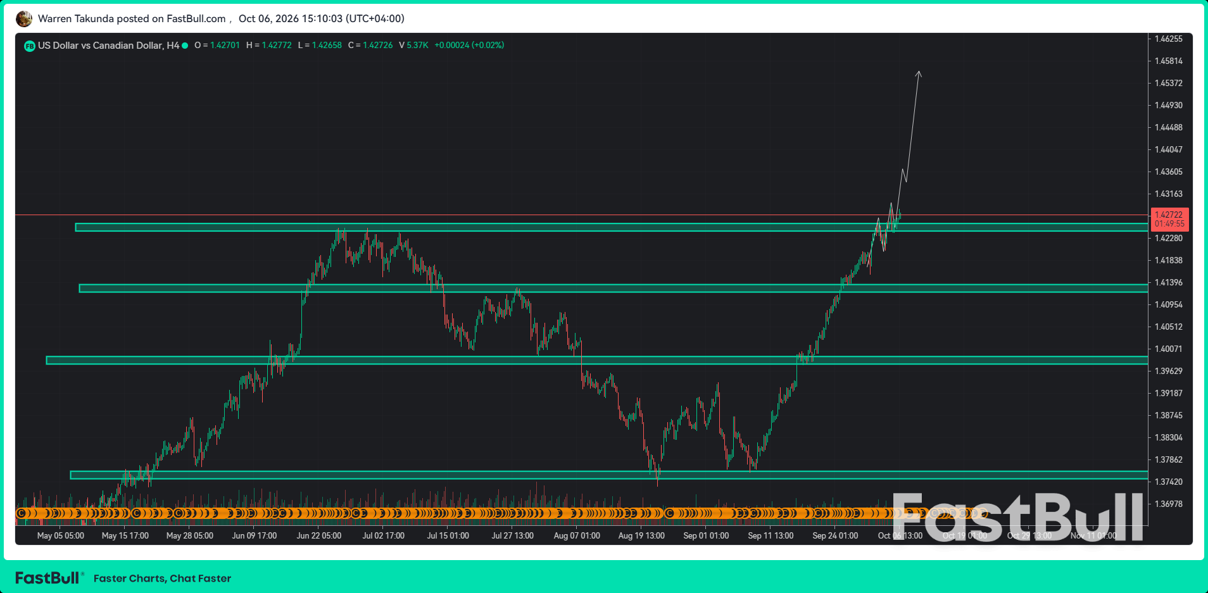Click the candle countdown 01:49:55
Viewport: 1208px width, 593px height.
(x=1169, y=224)
